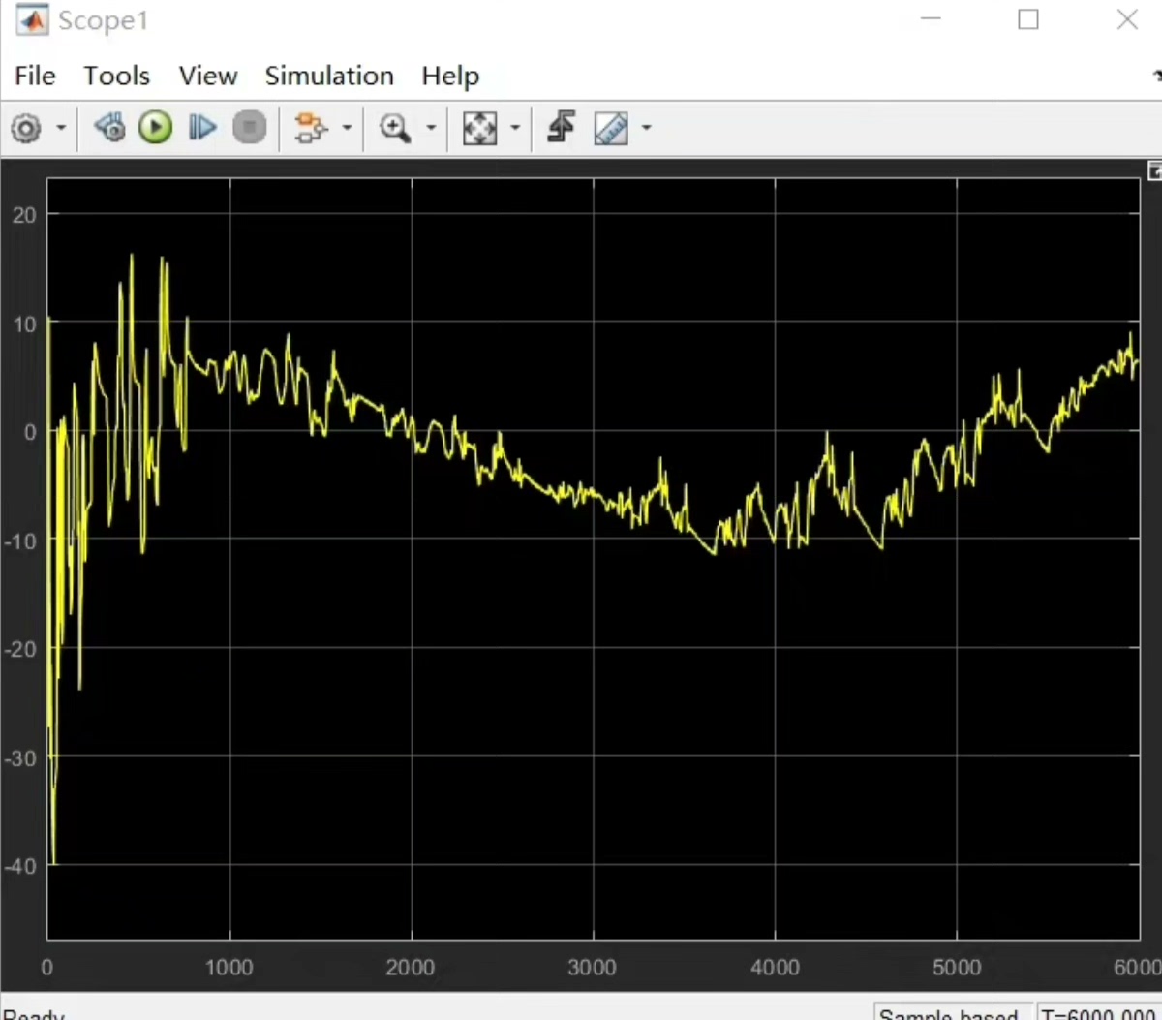
Task: Click the Scale Axes Limits icon
Action: pos(479,128)
